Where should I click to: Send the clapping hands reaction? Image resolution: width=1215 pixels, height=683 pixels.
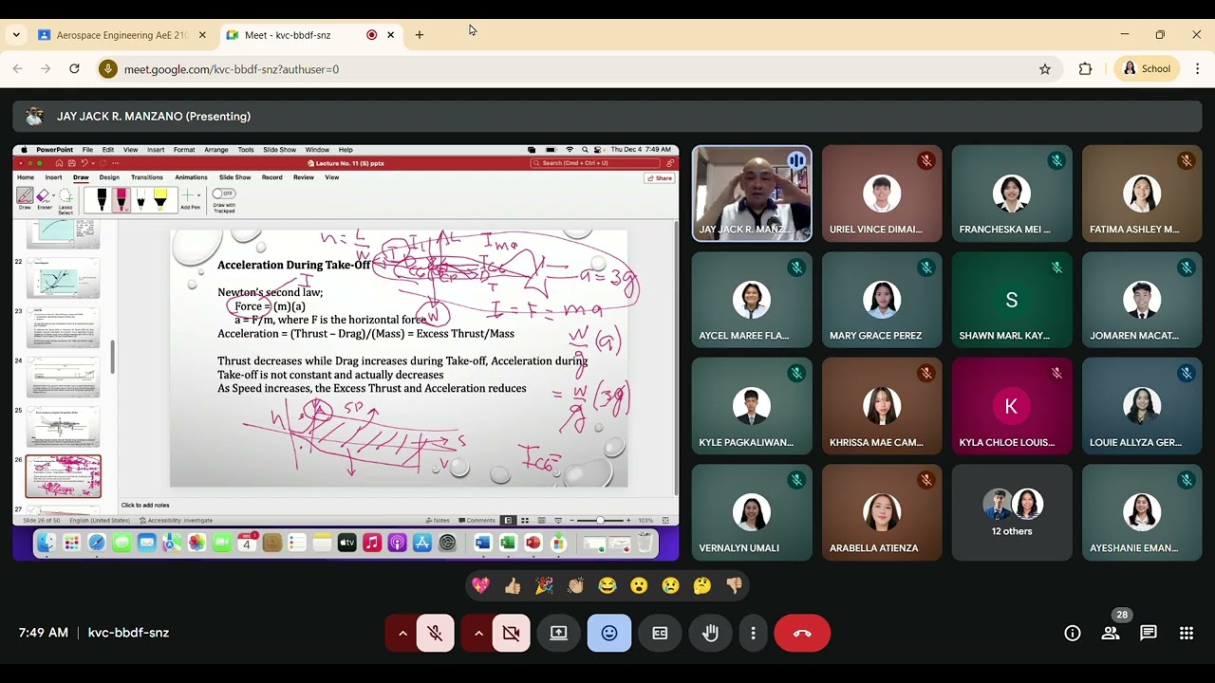(575, 586)
